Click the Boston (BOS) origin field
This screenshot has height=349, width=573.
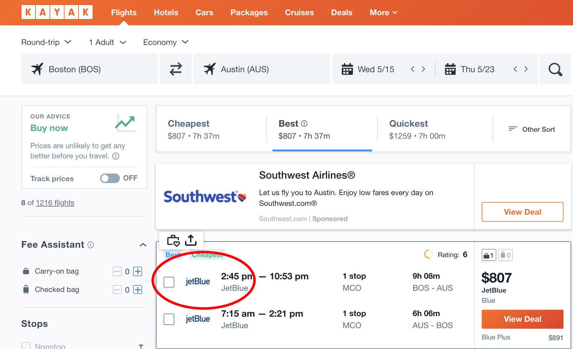click(x=90, y=69)
